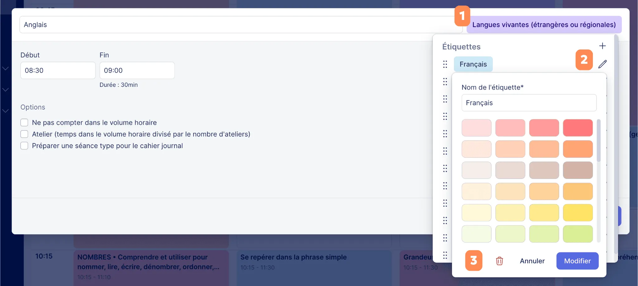Expand the topmost chevron on left sidebar

coord(5,68)
